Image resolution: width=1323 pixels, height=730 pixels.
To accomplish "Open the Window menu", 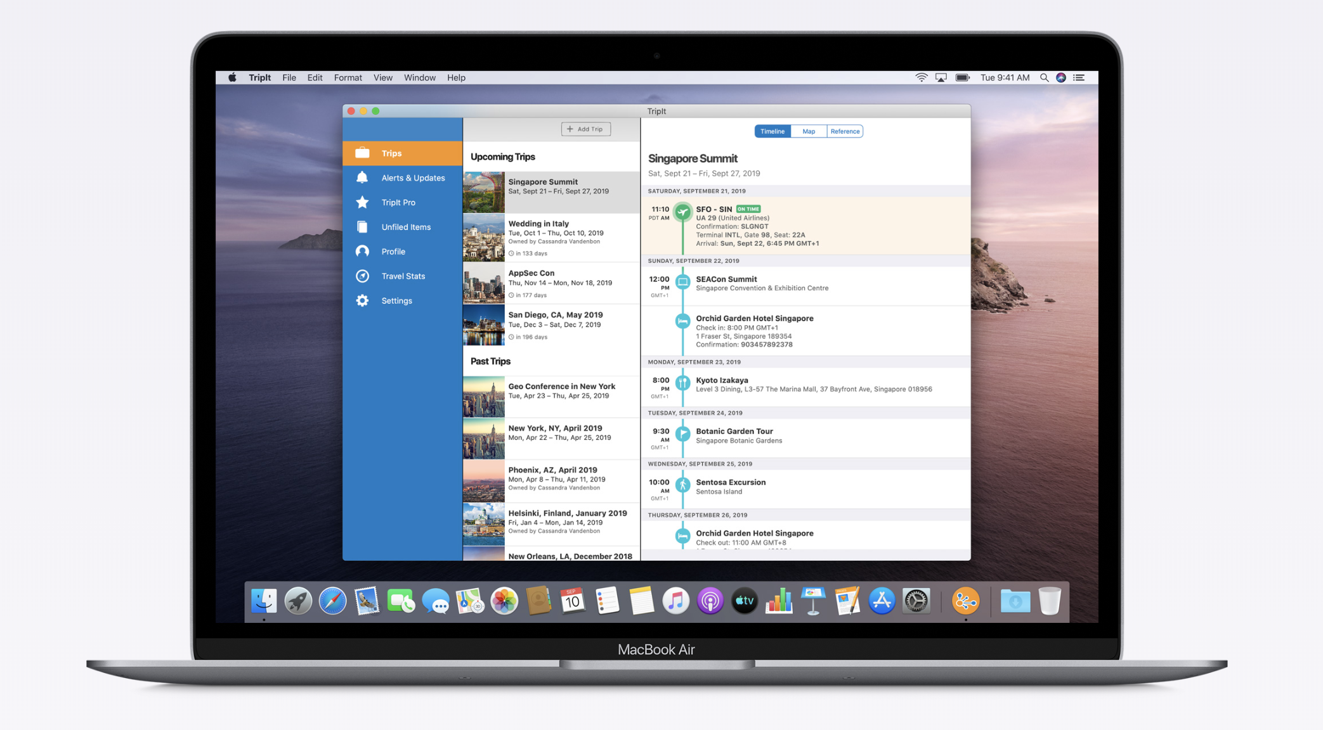I will click(419, 77).
